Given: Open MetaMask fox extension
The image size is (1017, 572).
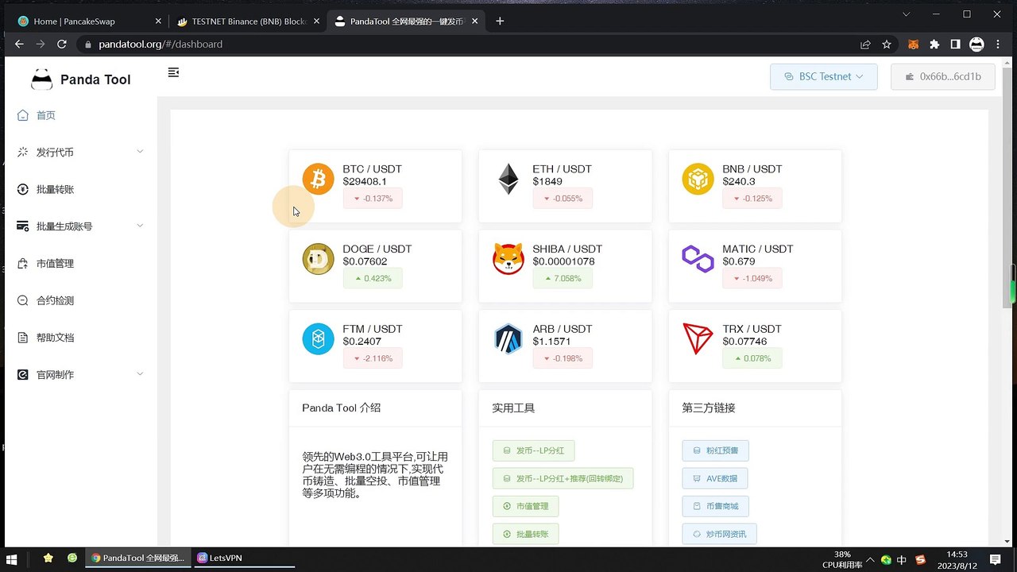Looking at the screenshot, I should [914, 44].
